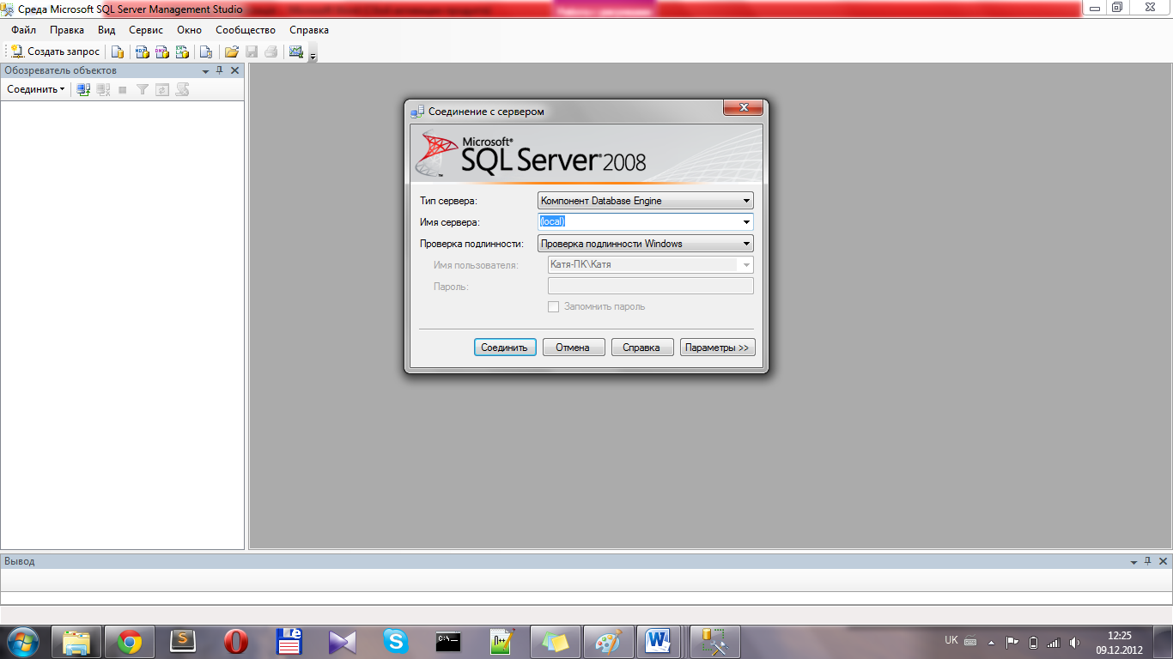The width and height of the screenshot is (1173, 659).
Task: Click the Database Engine Query icon
Action: 118,51
